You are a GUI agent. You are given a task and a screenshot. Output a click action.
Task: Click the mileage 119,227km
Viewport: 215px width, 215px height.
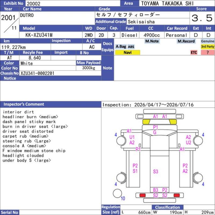point(13,47)
